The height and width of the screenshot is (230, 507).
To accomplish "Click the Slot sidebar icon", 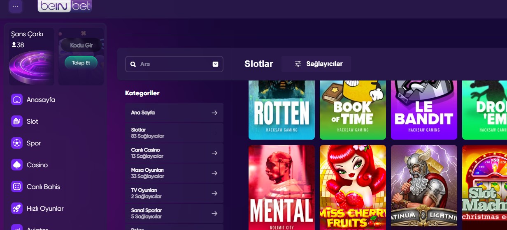I will point(17,122).
